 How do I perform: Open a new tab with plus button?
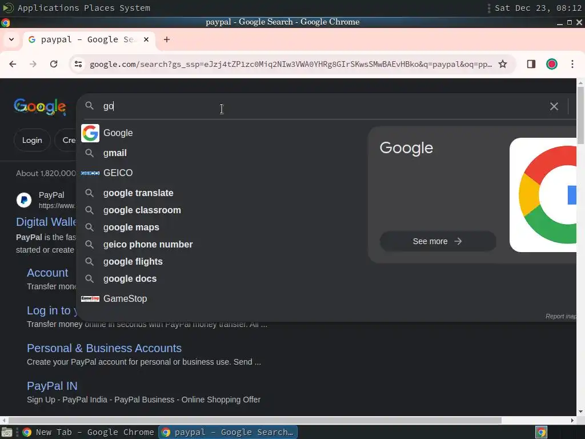coord(167,39)
